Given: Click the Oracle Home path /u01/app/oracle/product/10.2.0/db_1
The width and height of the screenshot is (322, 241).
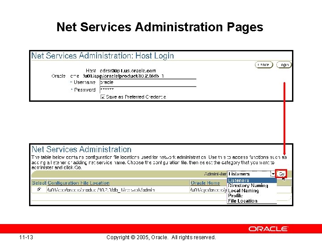Looking at the screenshot, I should [x=123, y=76].
